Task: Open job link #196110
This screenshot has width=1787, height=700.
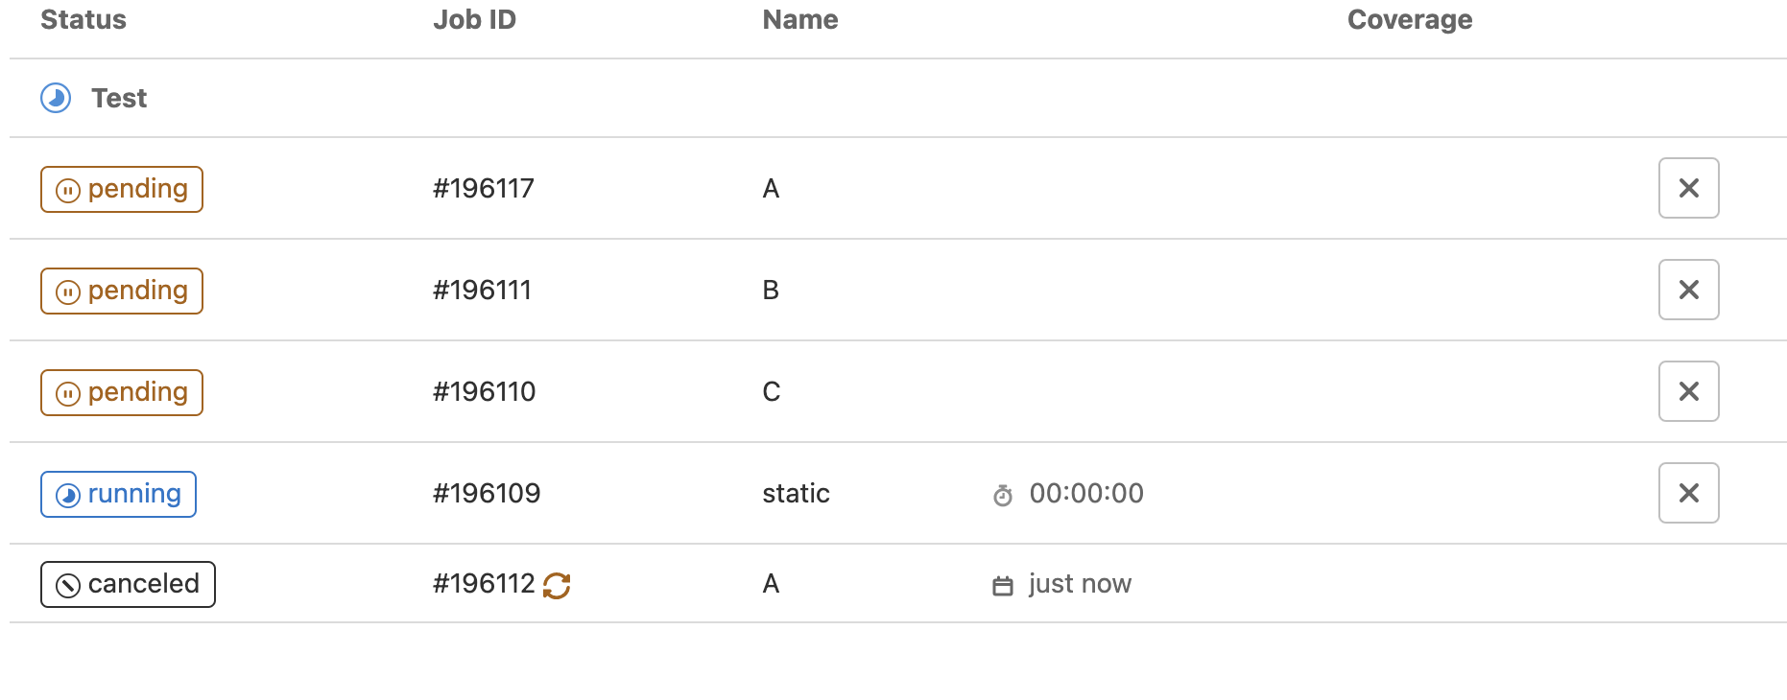Action: click(x=484, y=391)
